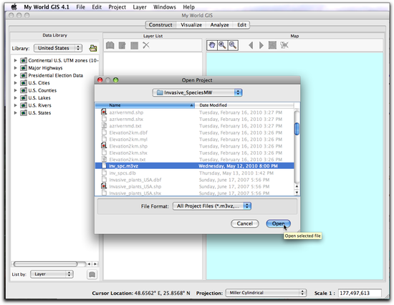The height and width of the screenshot is (305, 394).
Task: Expand Continental U.S. UTM zones item
Action: (15, 61)
